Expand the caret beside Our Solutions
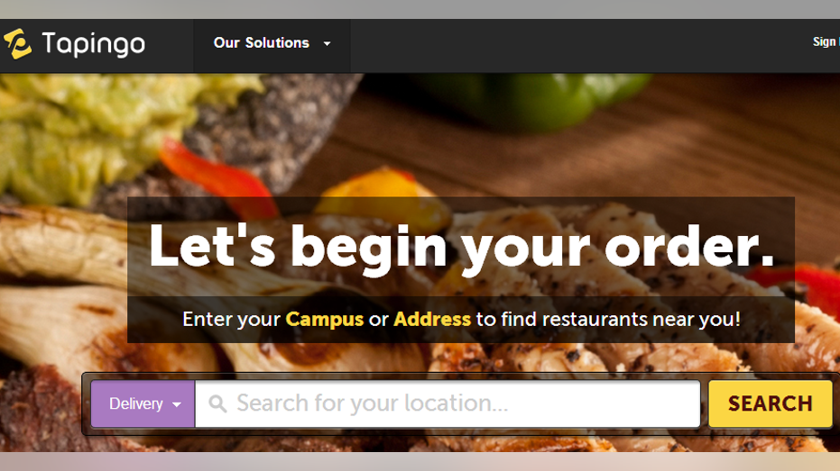840x471 pixels. coord(327,44)
